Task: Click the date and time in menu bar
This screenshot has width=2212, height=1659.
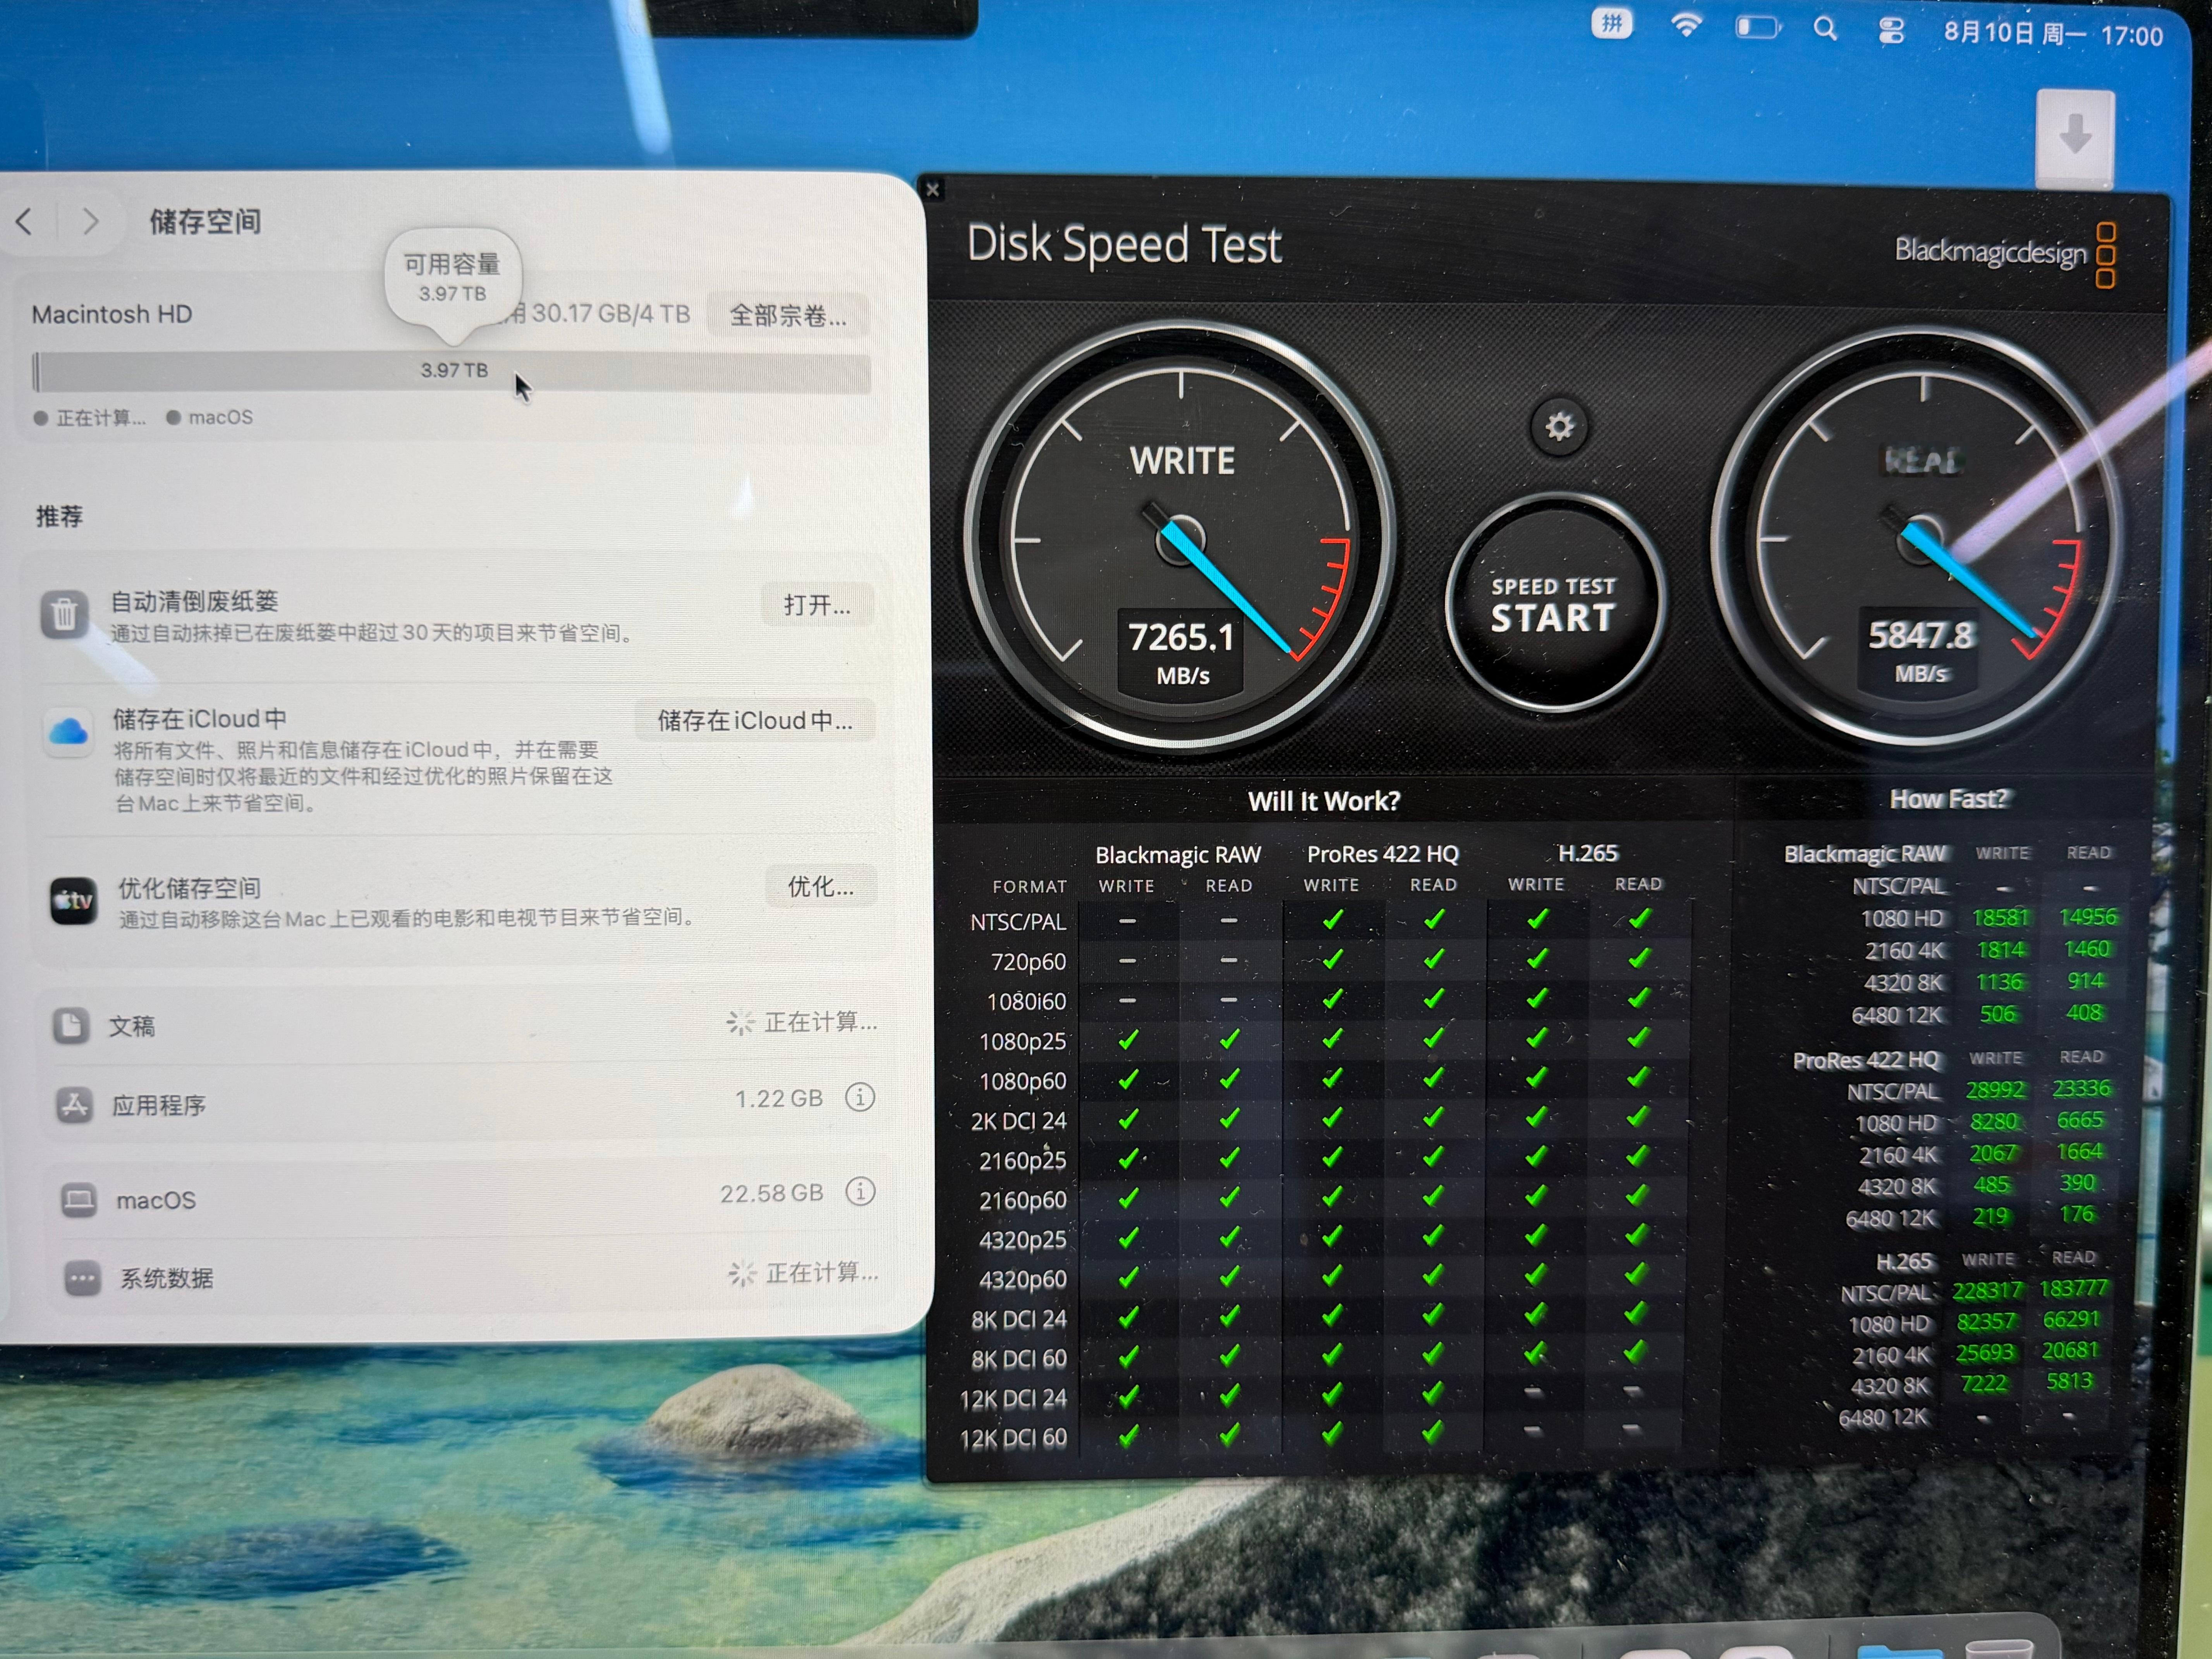Action: click(2053, 34)
